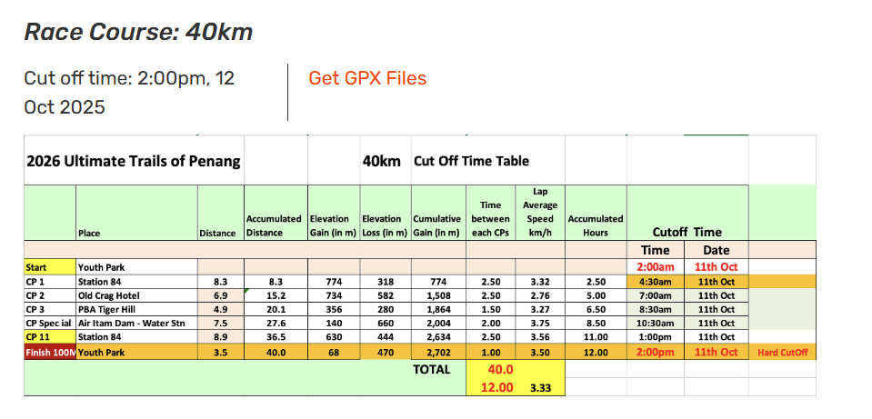Select the 2:00am start cutoff time cell

(655, 268)
